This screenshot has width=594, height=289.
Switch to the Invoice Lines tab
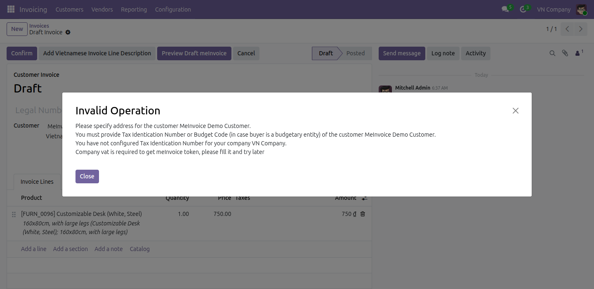click(x=37, y=182)
